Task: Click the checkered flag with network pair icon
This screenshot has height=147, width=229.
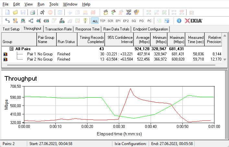Action: (x=129, y=12)
